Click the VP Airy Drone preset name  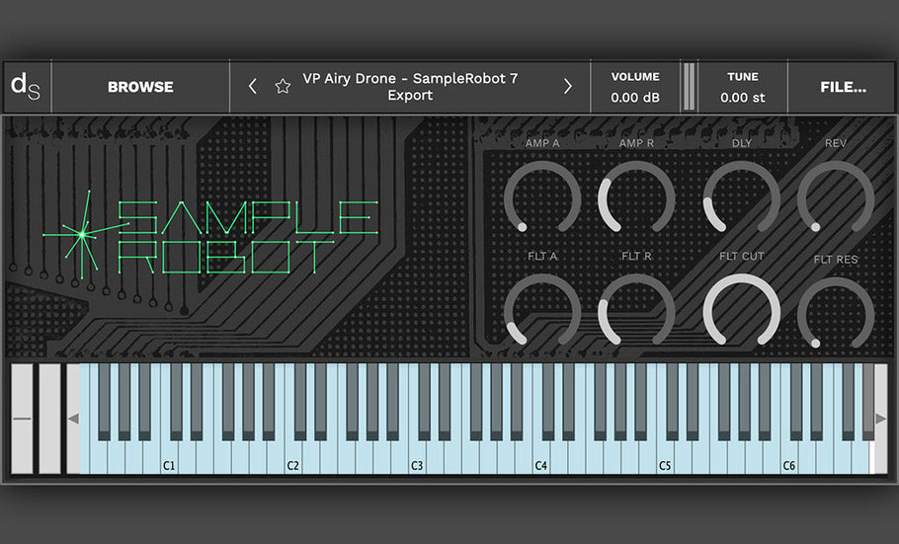click(410, 87)
